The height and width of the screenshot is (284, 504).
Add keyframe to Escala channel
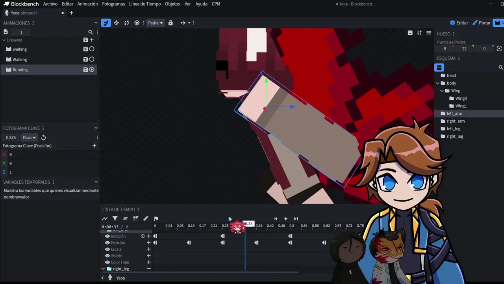[x=149, y=249]
